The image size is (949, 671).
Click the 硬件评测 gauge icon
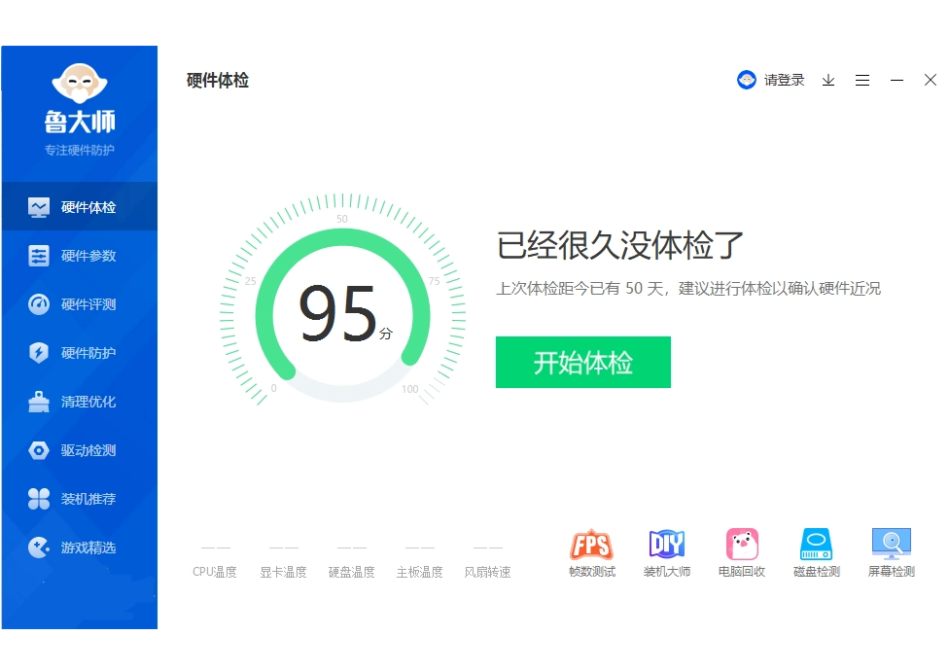[39, 304]
